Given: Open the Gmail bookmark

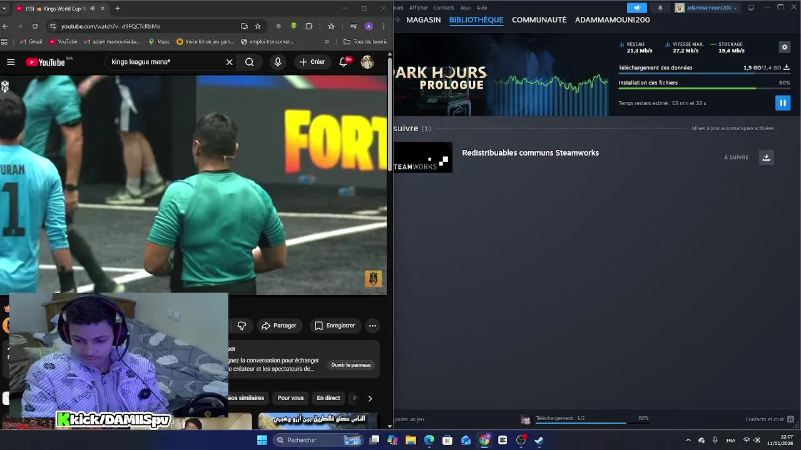Looking at the screenshot, I should coord(31,42).
